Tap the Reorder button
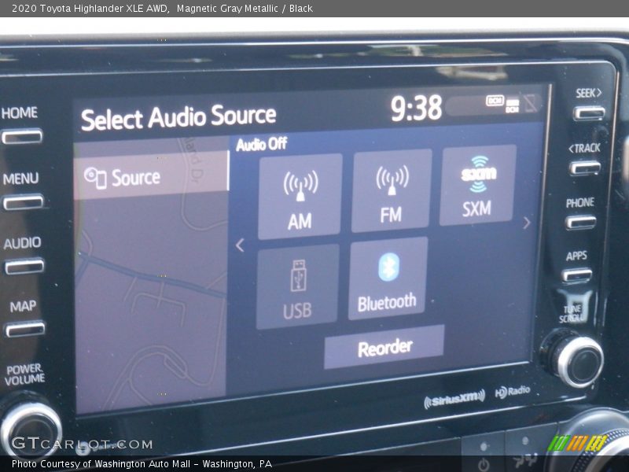Viewport: 629px width, 472px height. click(x=384, y=347)
